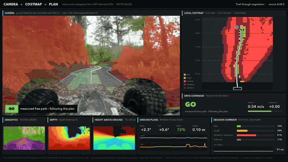Click the pitch value '+2.3°'
This screenshot has height=162, width=288.
click(146, 130)
